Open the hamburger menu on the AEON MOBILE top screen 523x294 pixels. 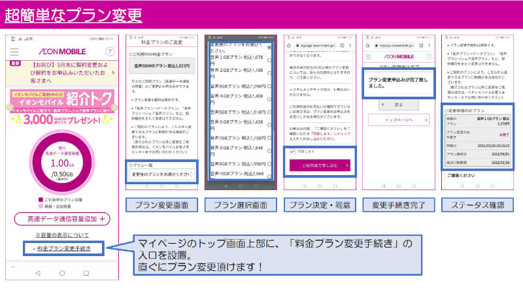tap(14, 52)
